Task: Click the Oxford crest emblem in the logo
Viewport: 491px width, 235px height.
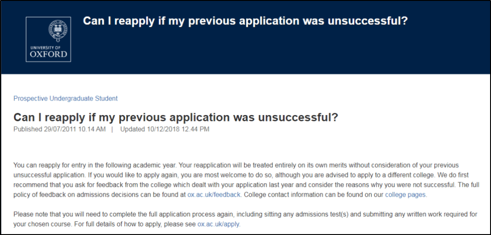Action: pyautogui.click(x=58, y=31)
